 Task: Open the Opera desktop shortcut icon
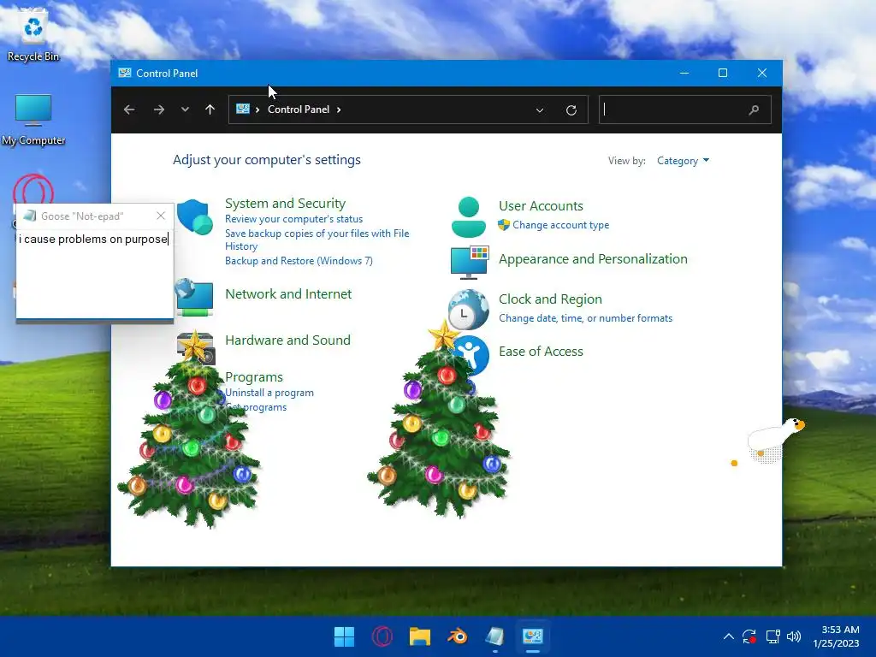33,190
